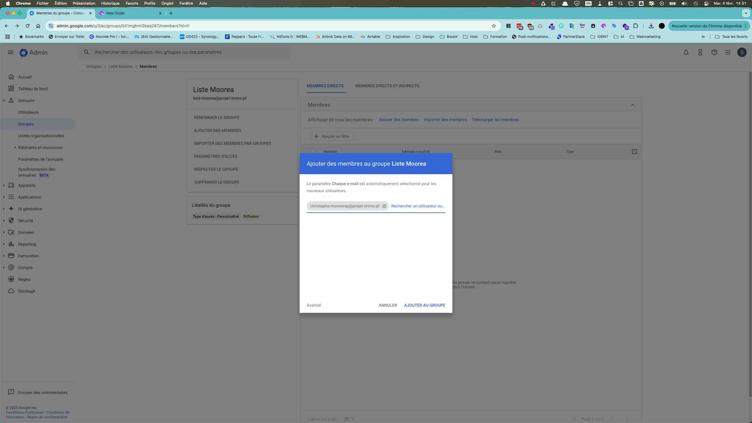Open the Google apps grid icon

point(728,52)
